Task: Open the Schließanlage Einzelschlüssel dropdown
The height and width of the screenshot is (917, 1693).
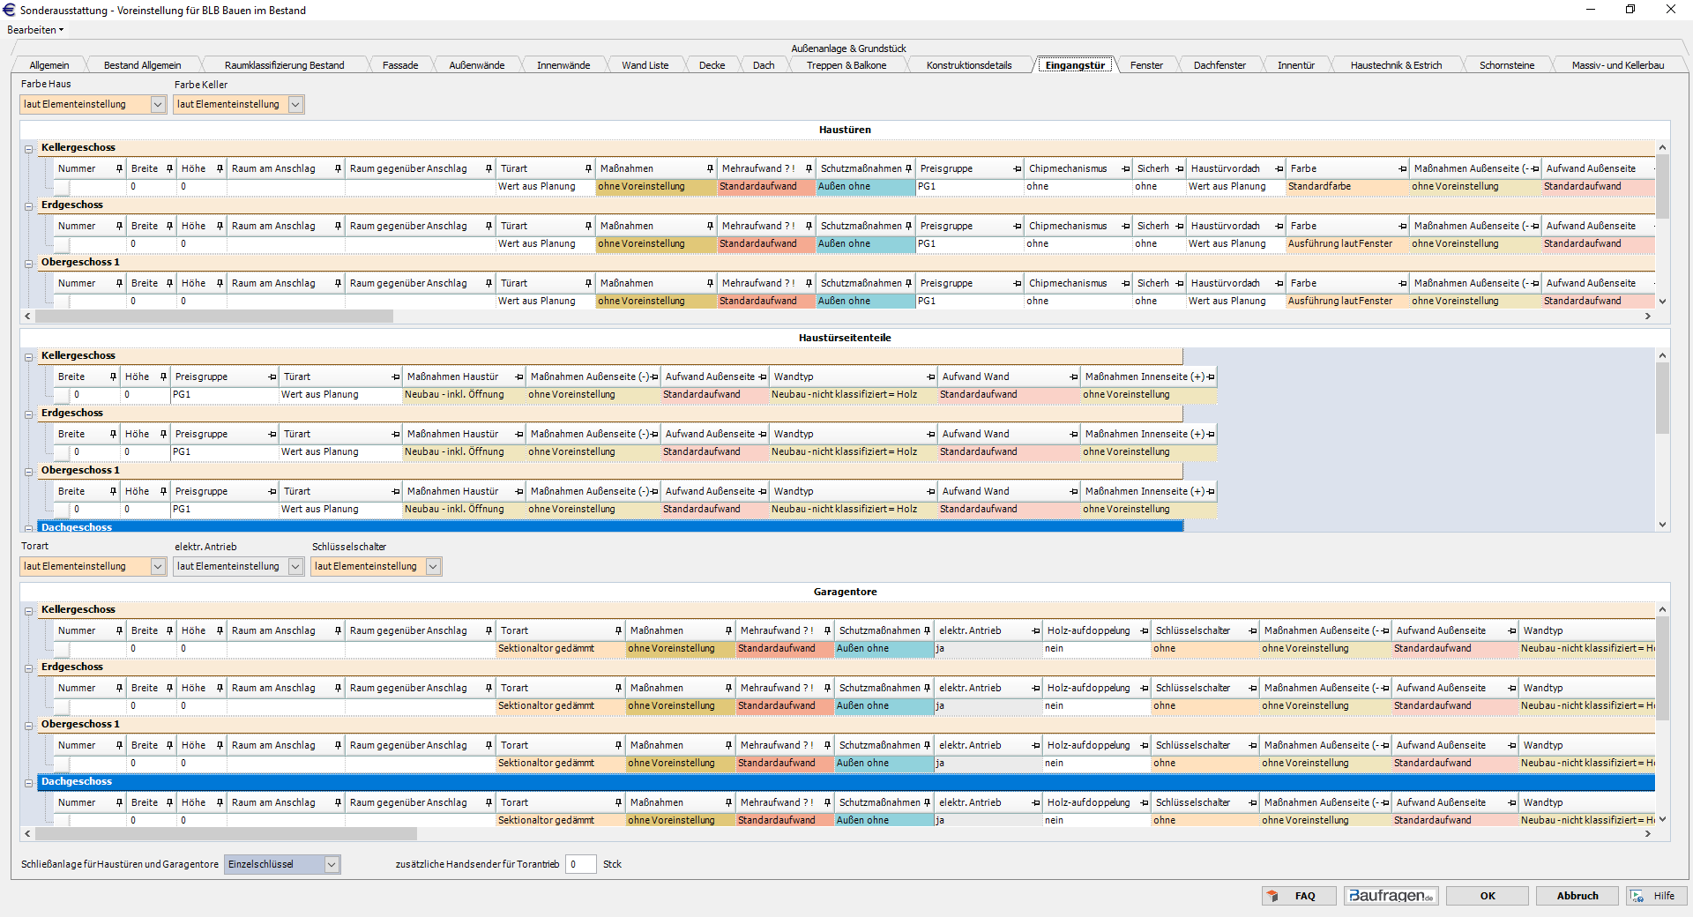Action: (332, 865)
